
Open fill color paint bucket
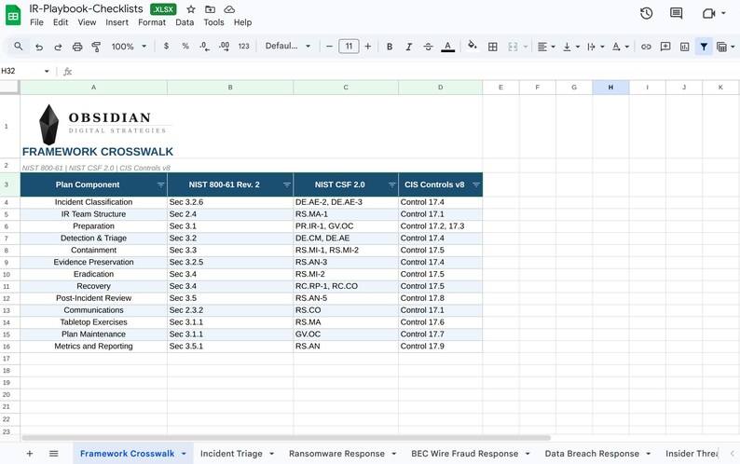tap(472, 46)
